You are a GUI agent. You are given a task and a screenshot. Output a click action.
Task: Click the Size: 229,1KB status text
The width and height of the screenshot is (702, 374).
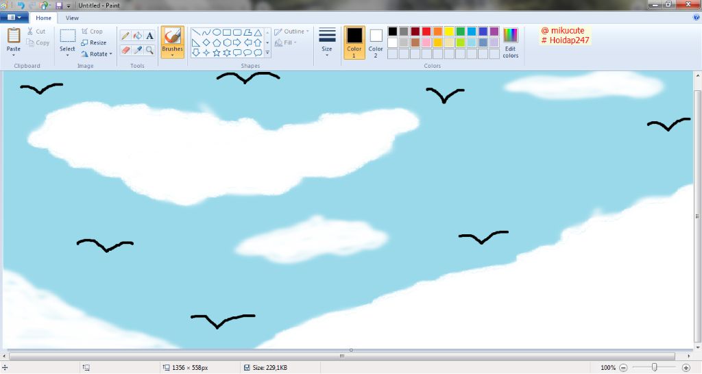point(270,368)
